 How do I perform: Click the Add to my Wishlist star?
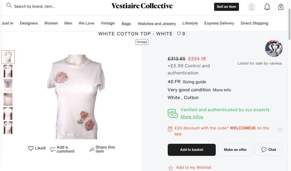coord(171,168)
